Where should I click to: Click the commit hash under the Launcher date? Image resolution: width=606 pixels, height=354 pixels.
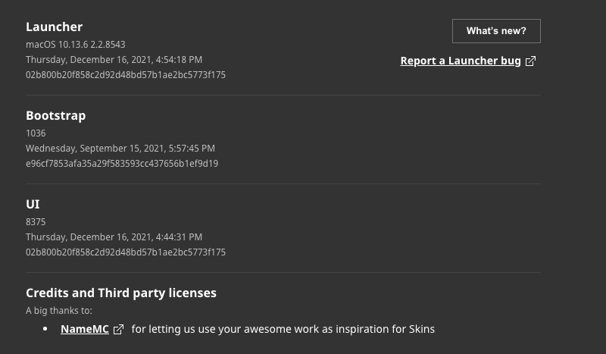[x=126, y=75]
